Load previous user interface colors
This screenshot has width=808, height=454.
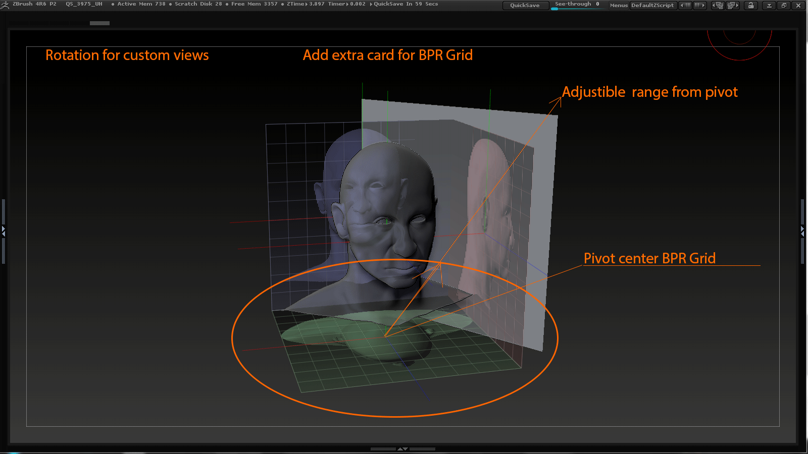(685, 6)
